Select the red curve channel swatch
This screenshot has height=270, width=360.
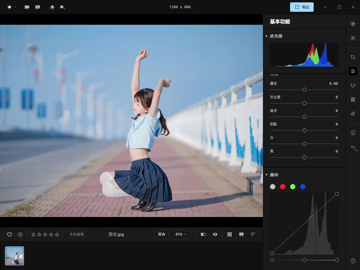pyautogui.click(x=283, y=187)
